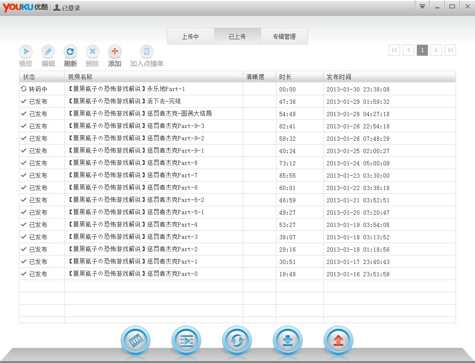Click the publish time 2013-01-24 05:00:09
475x363 pixels.
click(358, 163)
